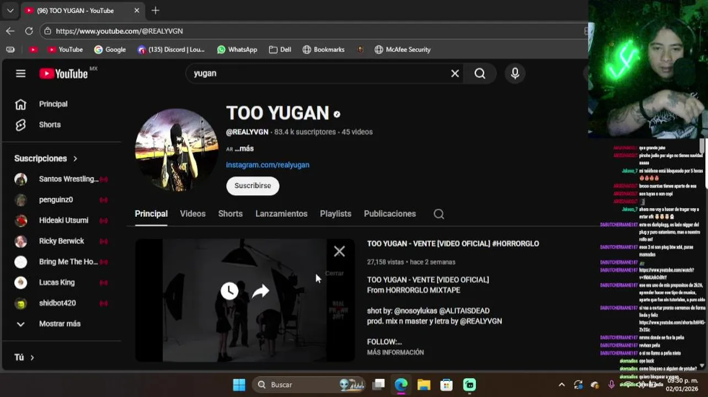Viewport: 708px width, 397px height.
Task: Click the featured video thumbnail
Action: (245, 301)
